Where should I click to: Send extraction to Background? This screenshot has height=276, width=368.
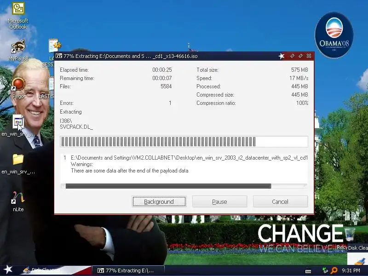point(159,201)
